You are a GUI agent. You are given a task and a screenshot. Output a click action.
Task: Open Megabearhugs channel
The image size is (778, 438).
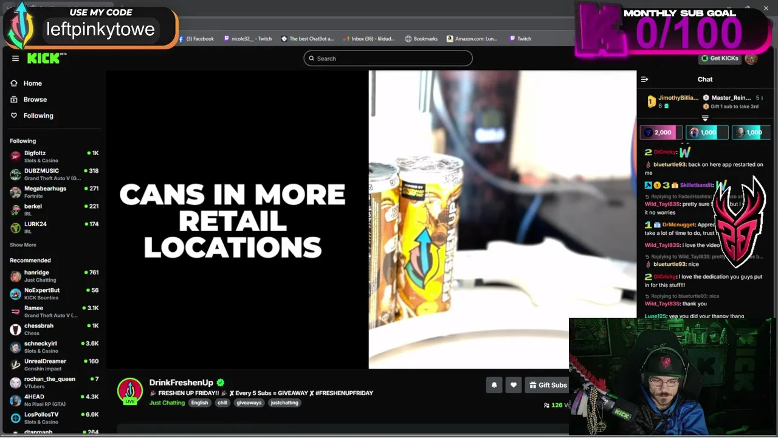coord(54,192)
